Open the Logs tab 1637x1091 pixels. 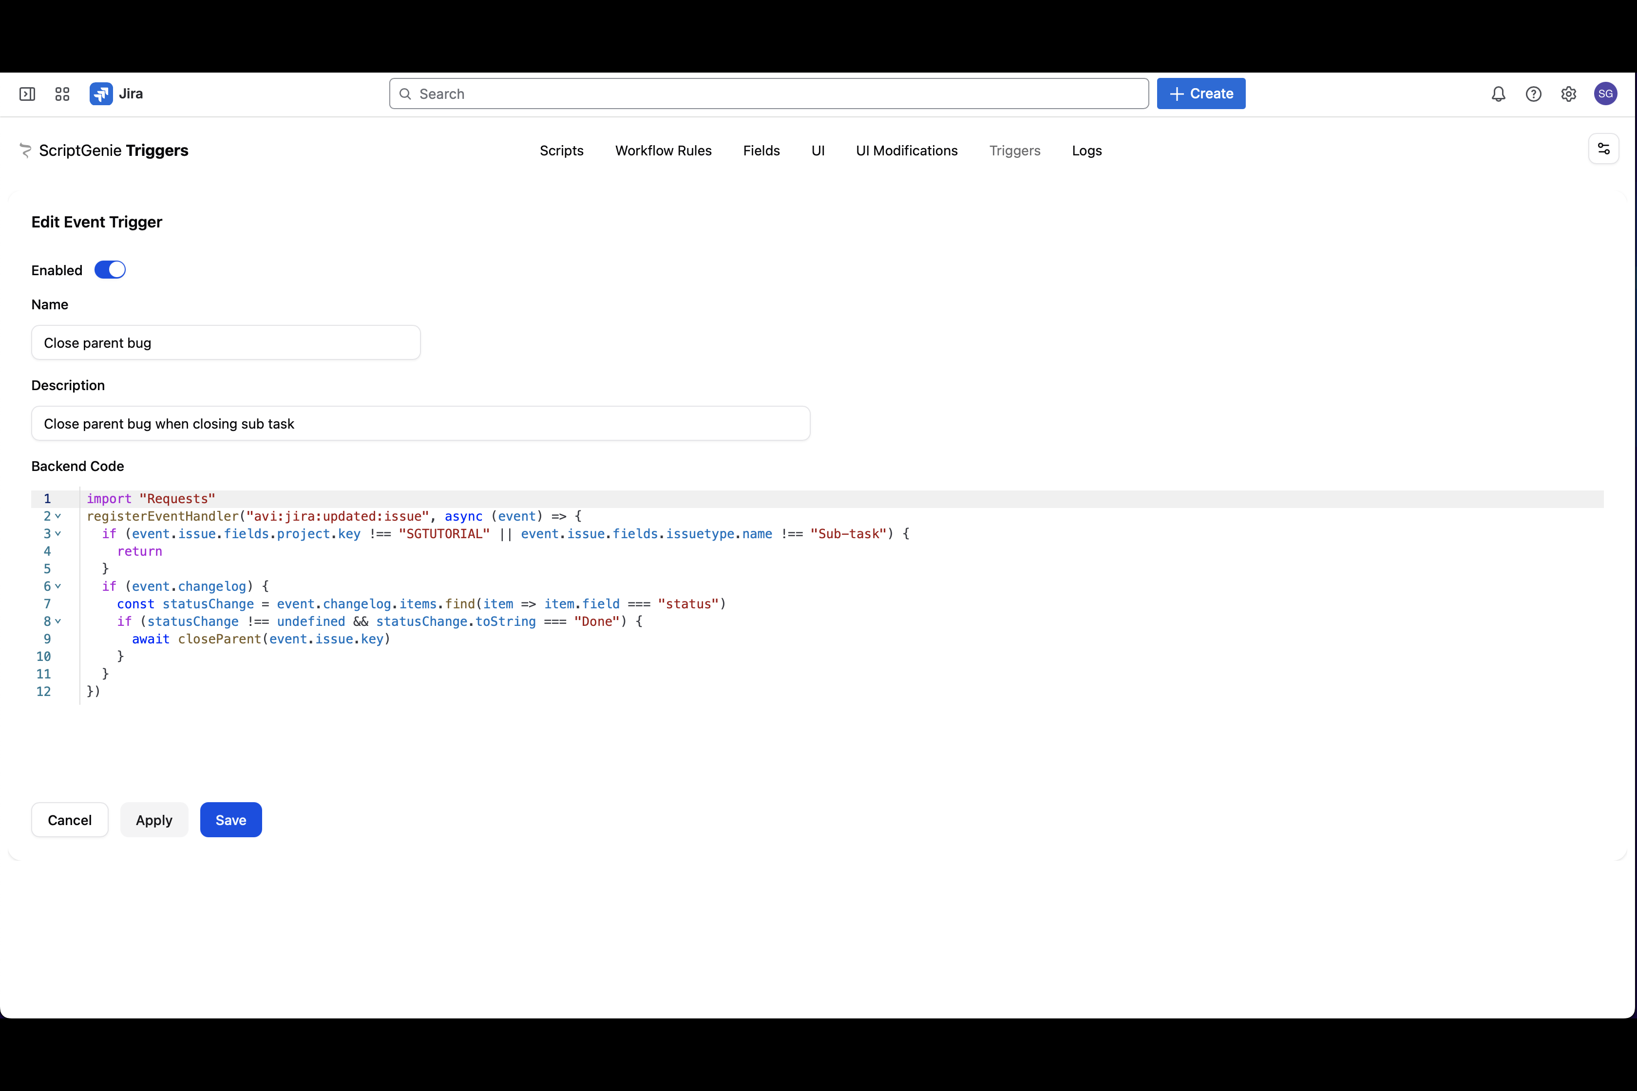1086,151
